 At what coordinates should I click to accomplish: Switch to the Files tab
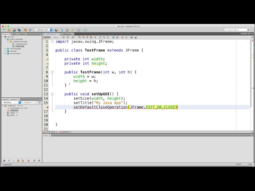click(14, 34)
